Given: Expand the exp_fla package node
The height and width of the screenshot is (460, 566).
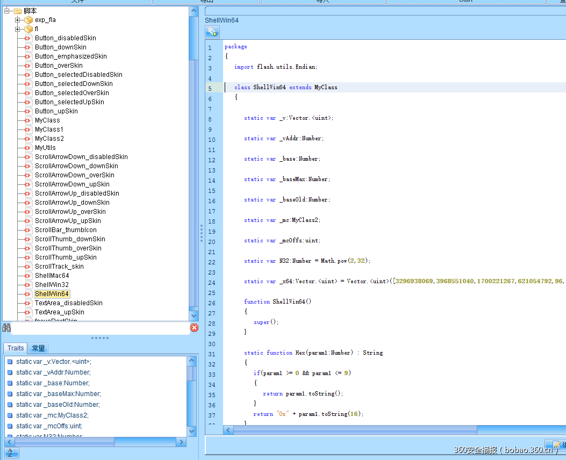Looking at the screenshot, I should coord(18,20).
